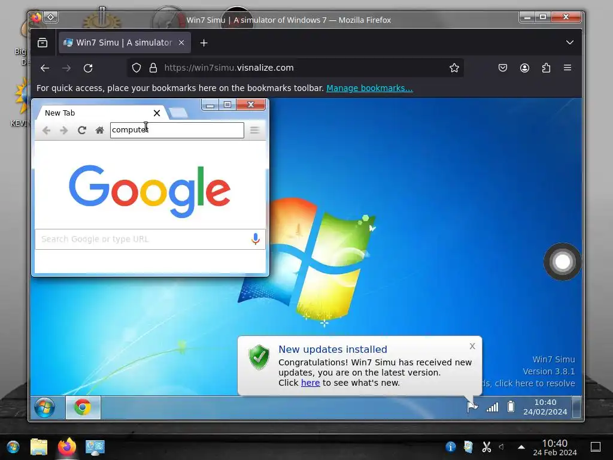613x460 pixels.
Task: Select the Win7 Simu tab
Action: point(125,43)
